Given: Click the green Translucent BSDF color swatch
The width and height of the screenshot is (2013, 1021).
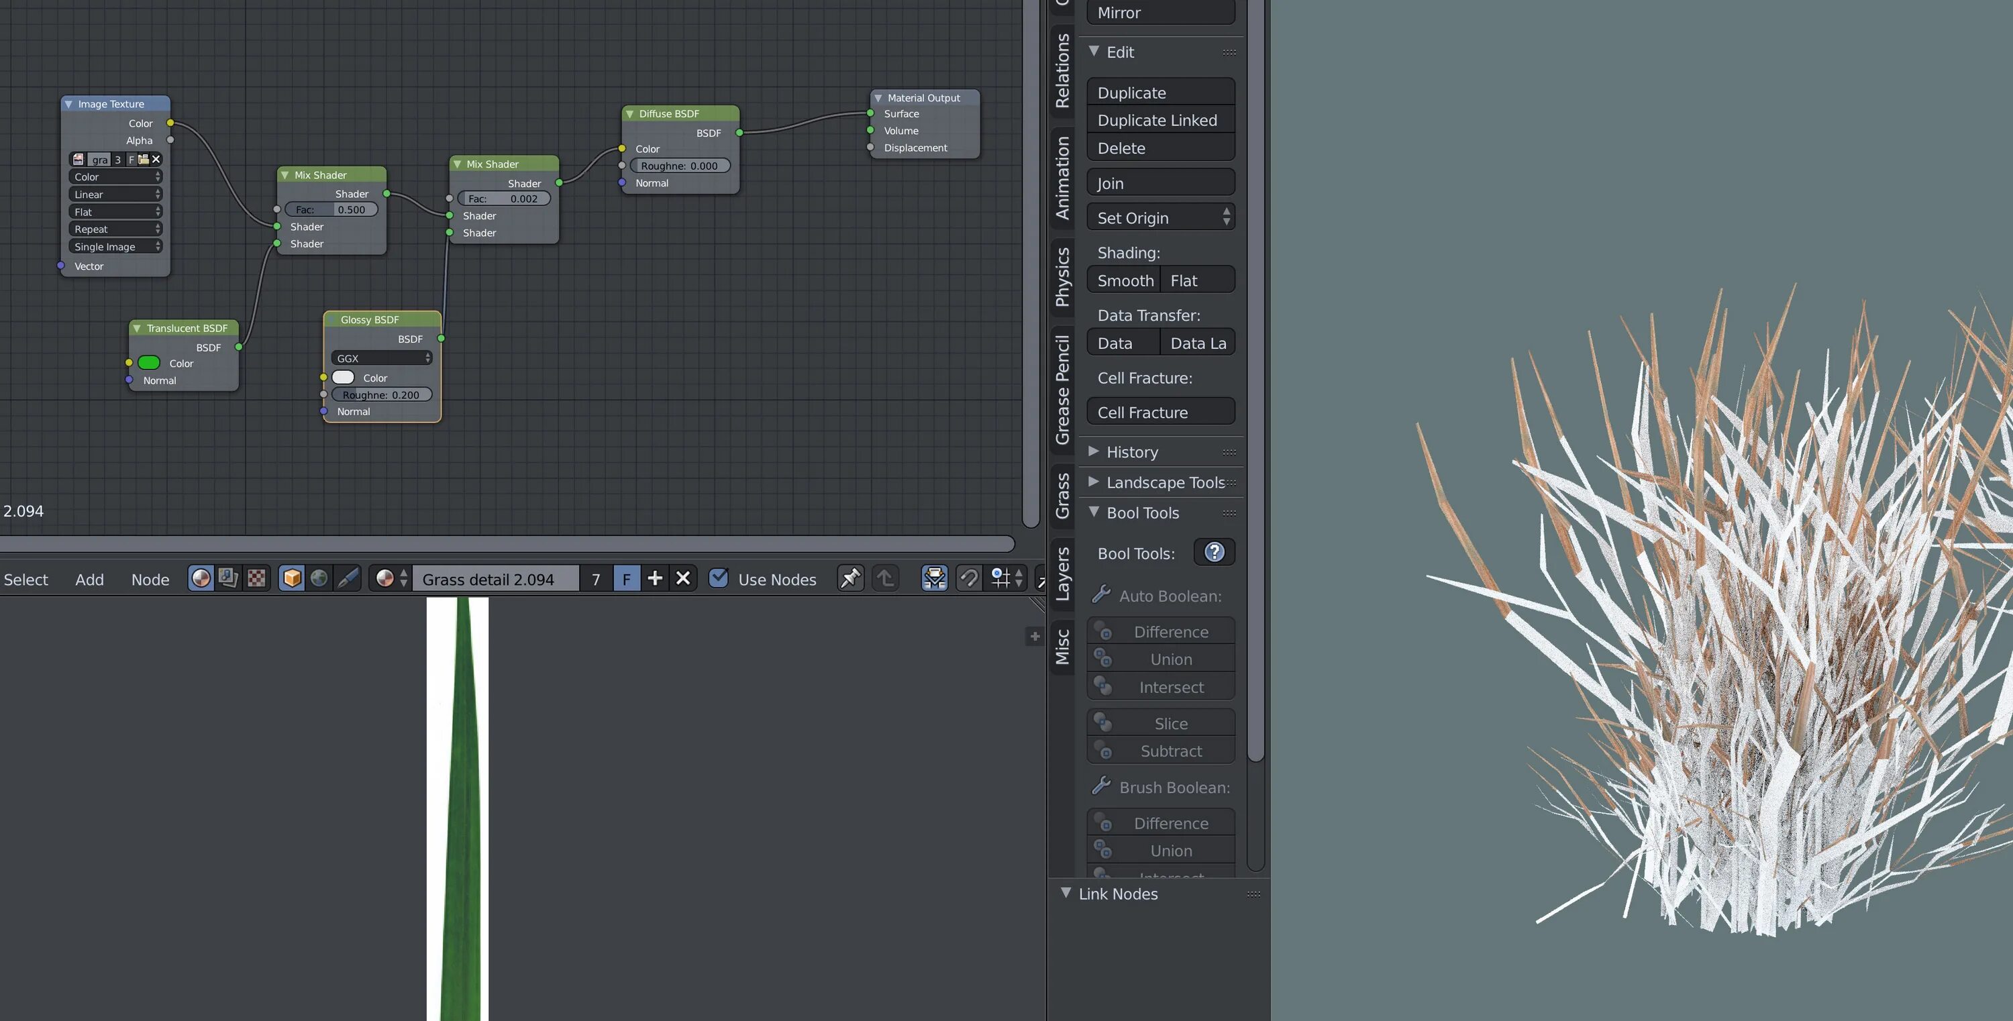Looking at the screenshot, I should point(148,362).
